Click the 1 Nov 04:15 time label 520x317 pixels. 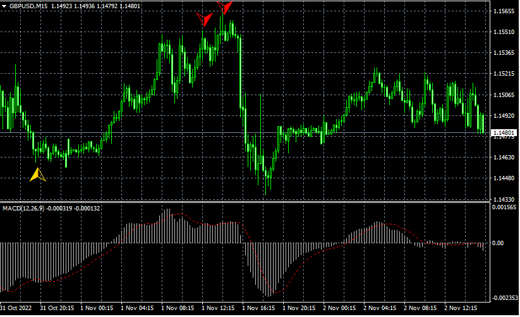137,308
